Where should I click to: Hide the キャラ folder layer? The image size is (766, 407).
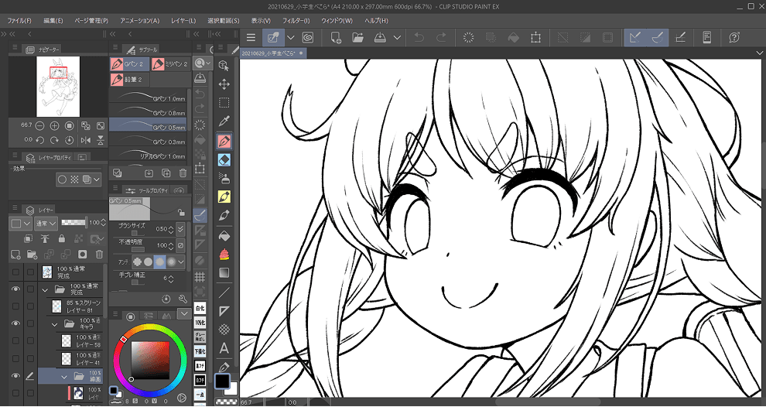pyautogui.click(x=15, y=324)
